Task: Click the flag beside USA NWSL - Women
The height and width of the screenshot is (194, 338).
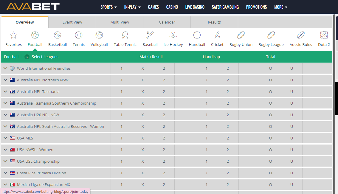Action: pyautogui.click(x=12, y=150)
